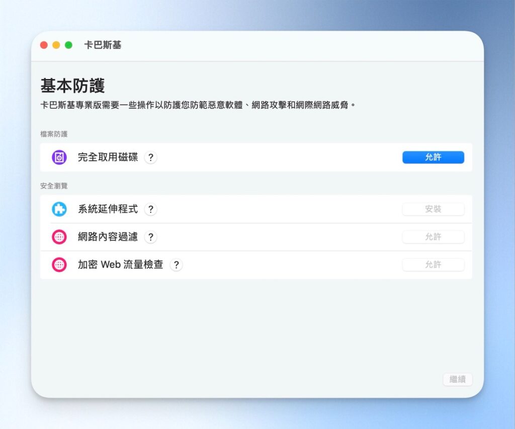515x429 pixels.
Task: Click the 卡巴斯基 window title
Action: tap(103, 45)
